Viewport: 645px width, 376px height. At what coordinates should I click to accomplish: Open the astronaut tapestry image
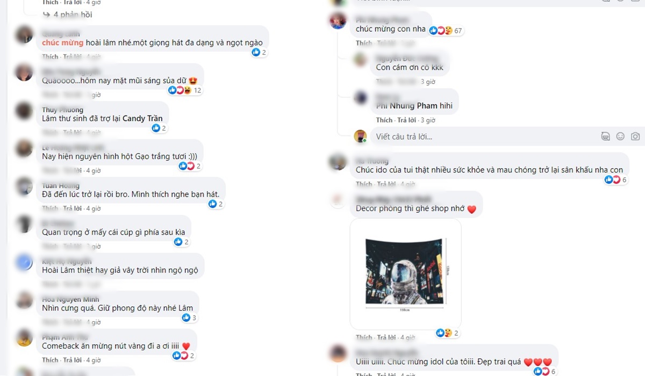(x=406, y=274)
